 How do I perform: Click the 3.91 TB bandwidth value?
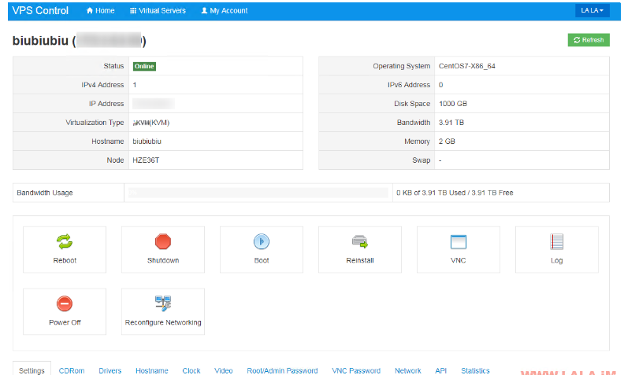(x=451, y=123)
